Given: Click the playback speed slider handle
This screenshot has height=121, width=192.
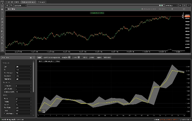Looking at the screenshot, I should click(x=172, y=9).
